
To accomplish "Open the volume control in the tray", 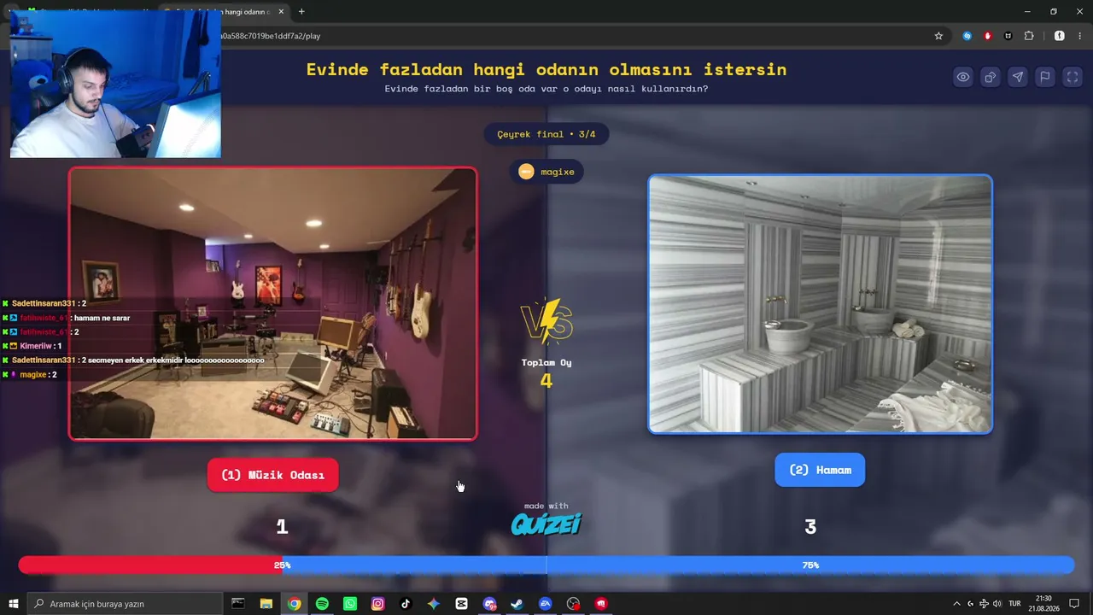I will pos(997,604).
